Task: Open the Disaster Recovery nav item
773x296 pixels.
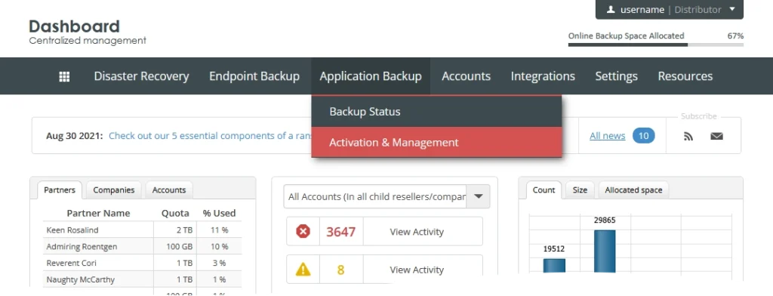Action: 141,76
